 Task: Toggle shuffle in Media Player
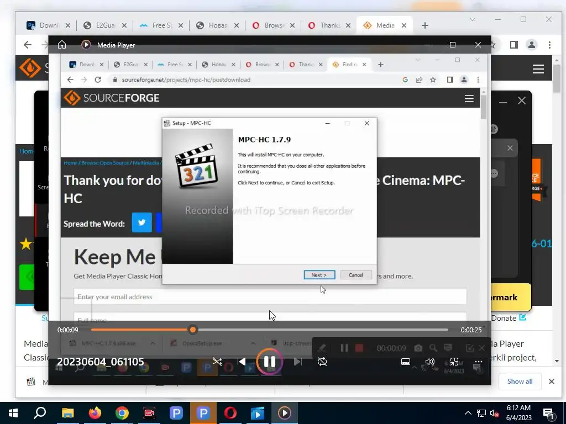point(217,362)
